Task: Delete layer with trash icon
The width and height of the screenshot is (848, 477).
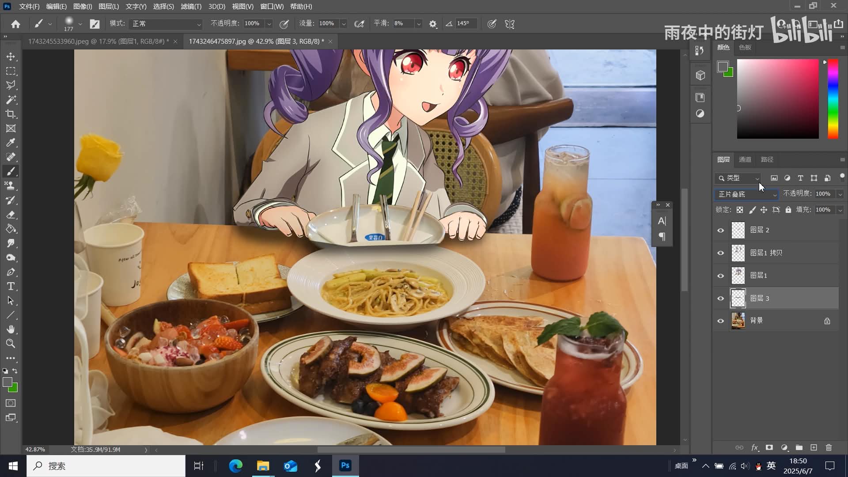Action: click(x=829, y=447)
